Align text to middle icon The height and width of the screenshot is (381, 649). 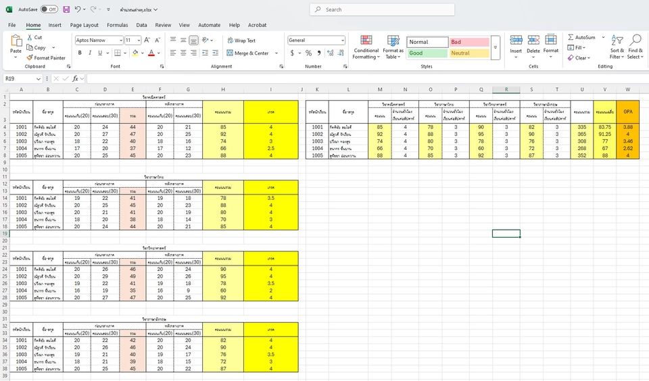[x=183, y=40]
